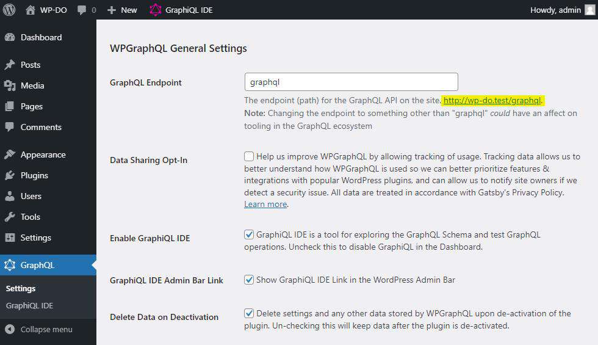Viewport: 598px width, 345px height.
Task: Click the comment count 0
Action: pyautogui.click(x=94, y=10)
